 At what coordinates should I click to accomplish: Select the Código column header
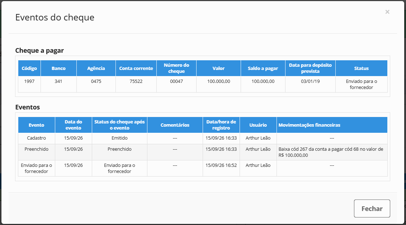(29, 69)
